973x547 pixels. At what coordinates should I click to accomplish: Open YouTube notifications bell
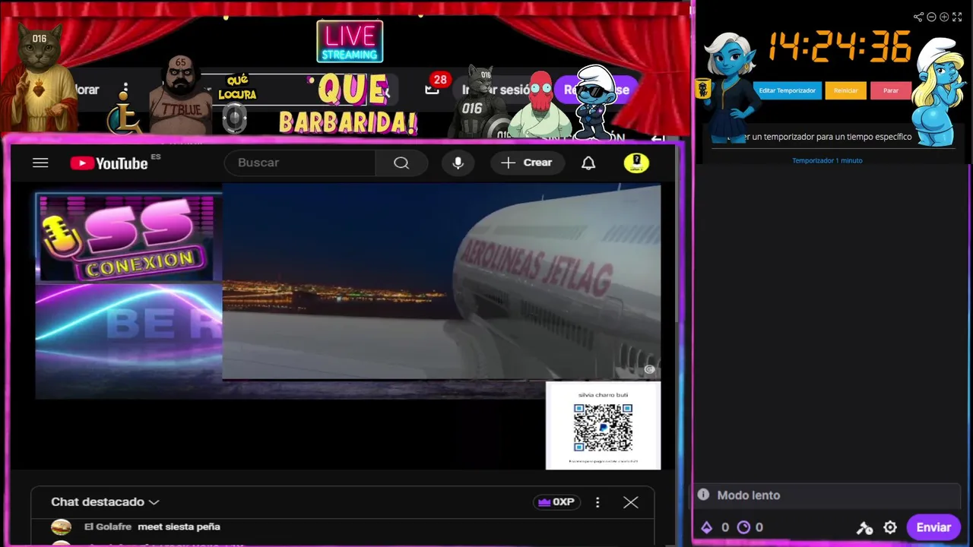coord(588,163)
